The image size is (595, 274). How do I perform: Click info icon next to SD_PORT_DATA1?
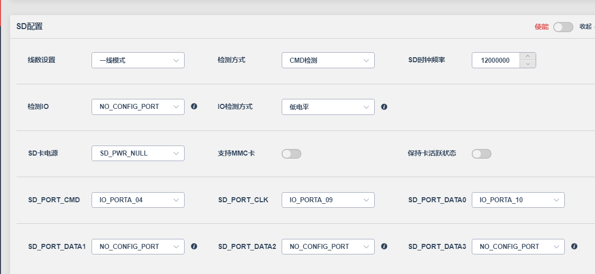[194, 246]
